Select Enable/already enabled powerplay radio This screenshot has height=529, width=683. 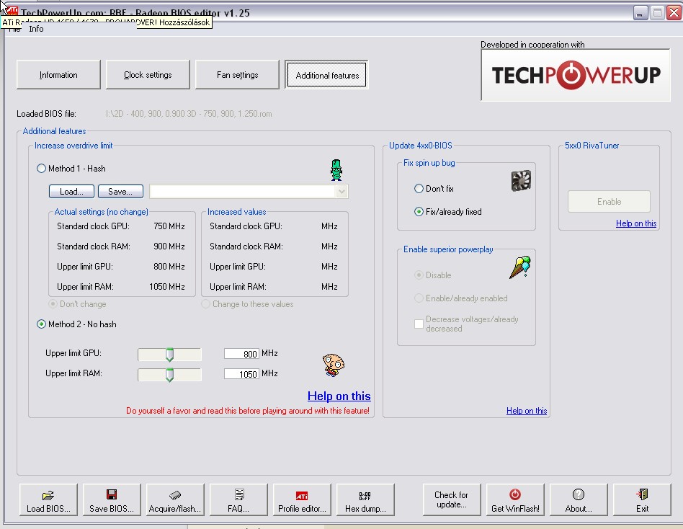[419, 298]
